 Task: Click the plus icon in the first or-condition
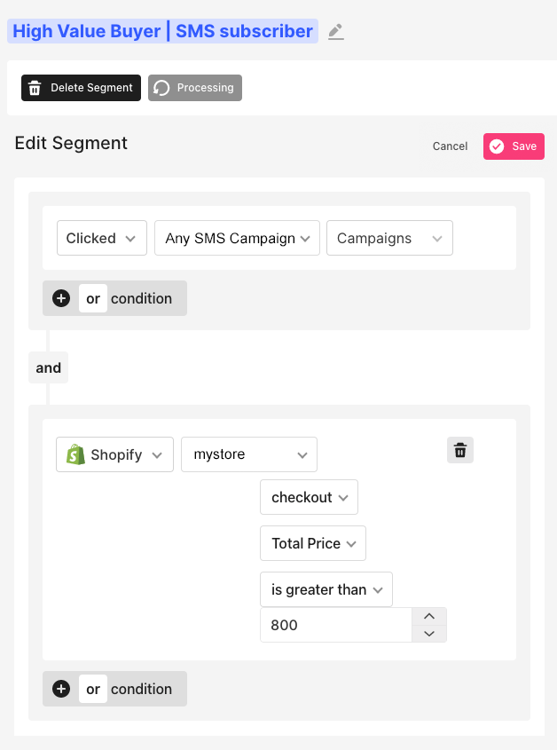click(61, 298)
